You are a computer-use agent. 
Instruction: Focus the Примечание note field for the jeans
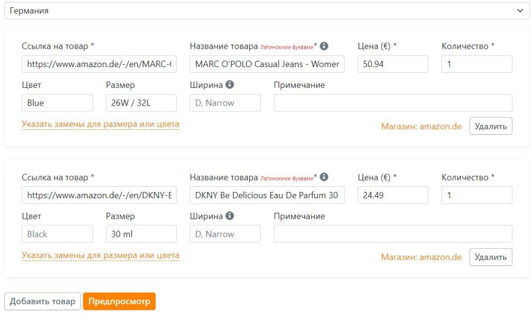392,103
